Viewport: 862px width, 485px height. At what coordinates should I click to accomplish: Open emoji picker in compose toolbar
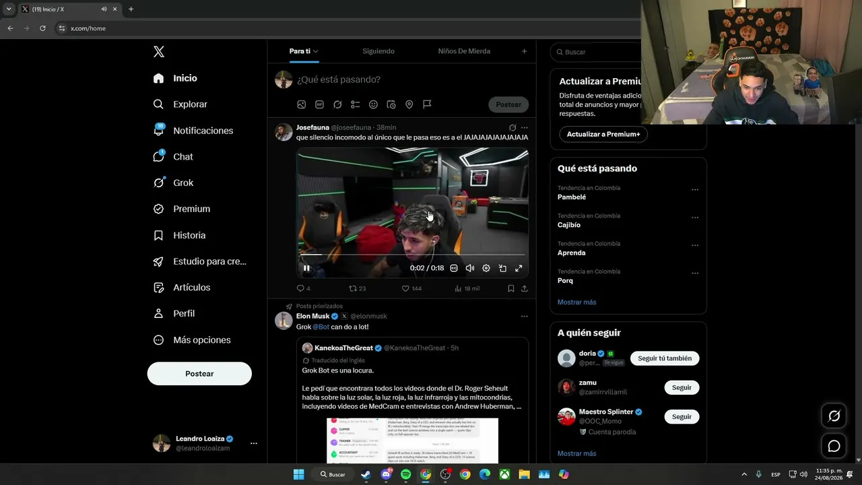click(373, 104)
